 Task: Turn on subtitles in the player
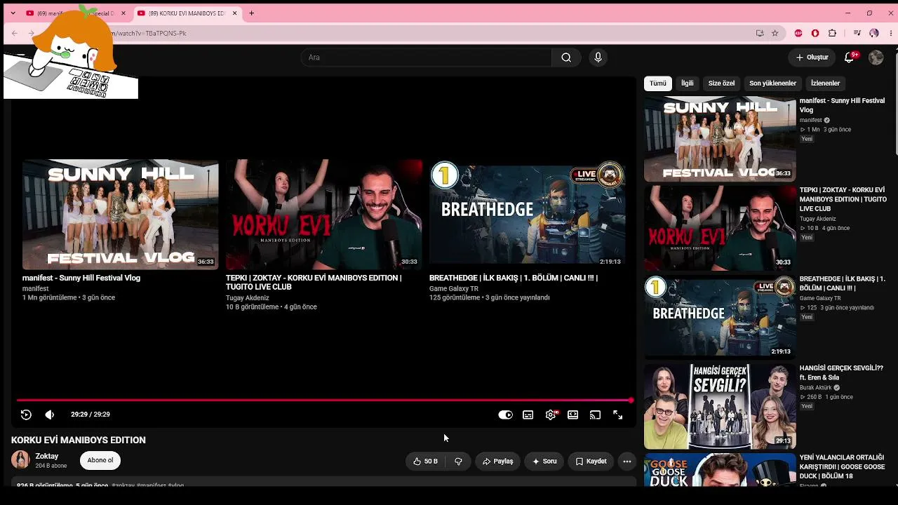pyautogui.click(x=528, y=415)
